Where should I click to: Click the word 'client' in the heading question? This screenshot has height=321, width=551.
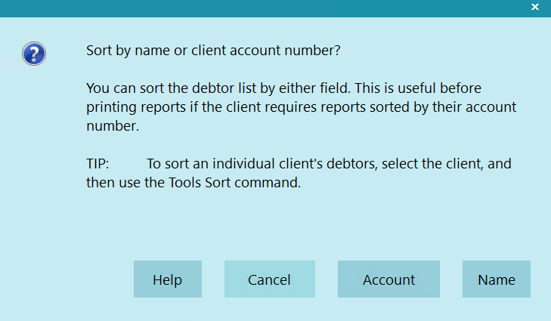(209, 51)
